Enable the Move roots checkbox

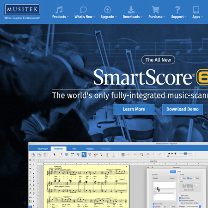[180, 196]
